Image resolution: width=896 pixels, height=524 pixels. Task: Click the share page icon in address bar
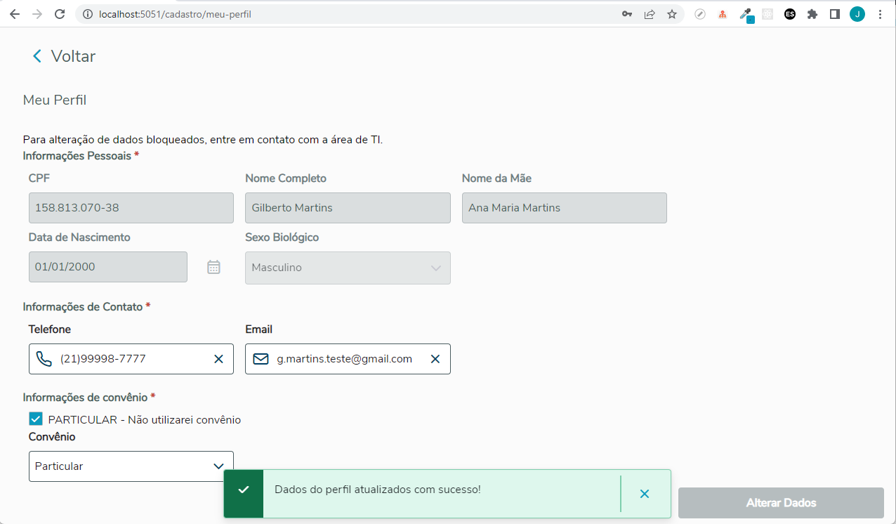pyautogui.click(x=650, y=14)
